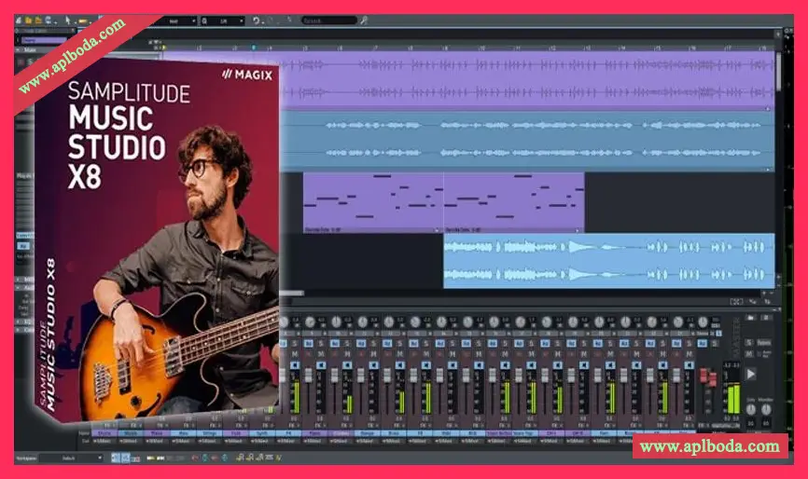Toggle the master section S solo button
The width and height of the screenshot is (808, 479).
pos(749,343)
